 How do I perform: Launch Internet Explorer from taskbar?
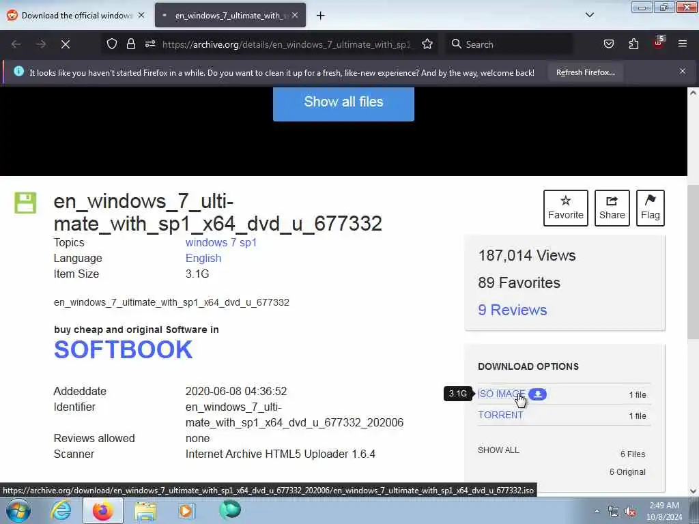pos(61,510)
